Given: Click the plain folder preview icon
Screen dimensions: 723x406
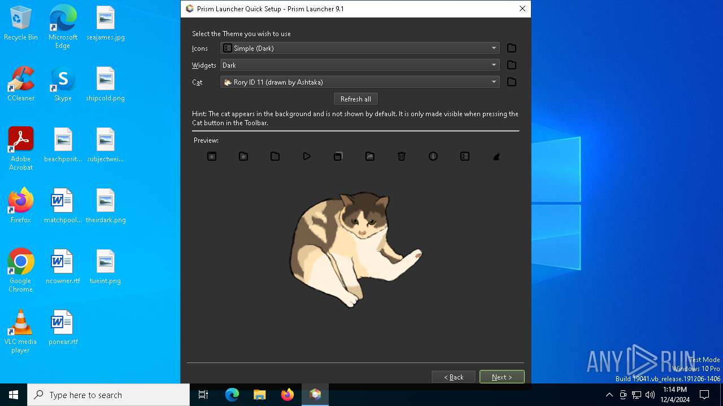Looking at the screenshot, I should (x=275, y=156).
